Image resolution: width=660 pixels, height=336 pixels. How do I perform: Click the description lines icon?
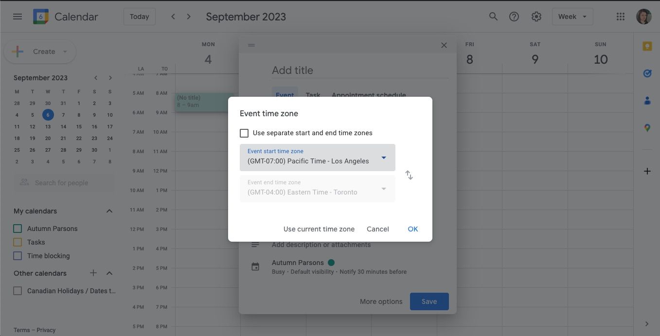255,245
